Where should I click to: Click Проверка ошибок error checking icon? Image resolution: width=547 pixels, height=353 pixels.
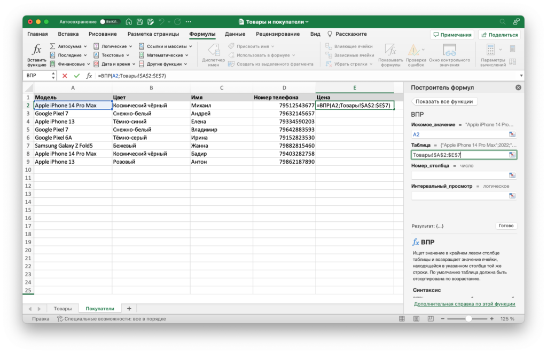[x=414, y=51]
